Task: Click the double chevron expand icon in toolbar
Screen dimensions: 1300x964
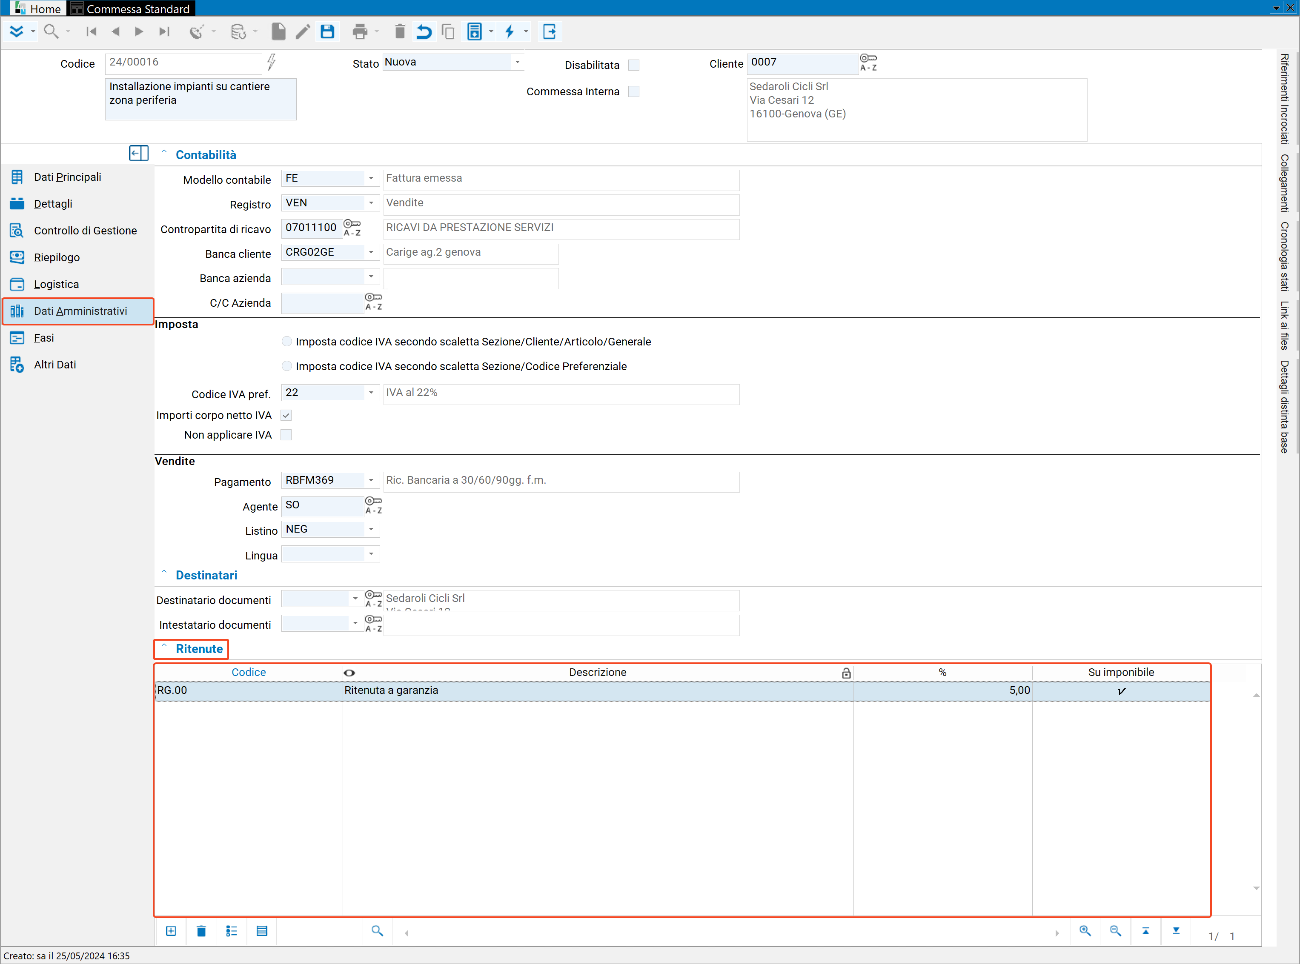Action: pos(17,31)
